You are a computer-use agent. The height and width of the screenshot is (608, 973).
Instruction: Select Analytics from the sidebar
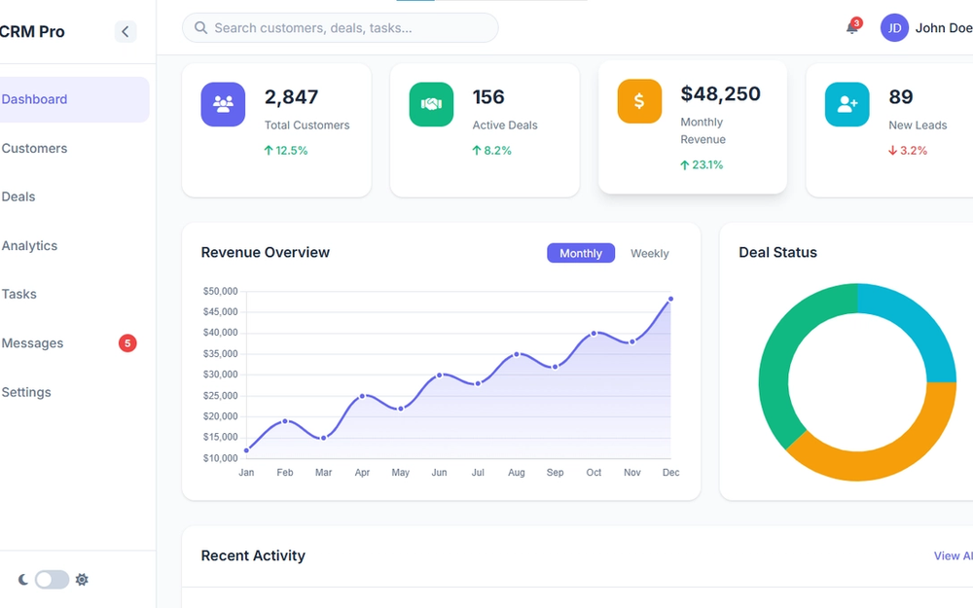point(29,245)
